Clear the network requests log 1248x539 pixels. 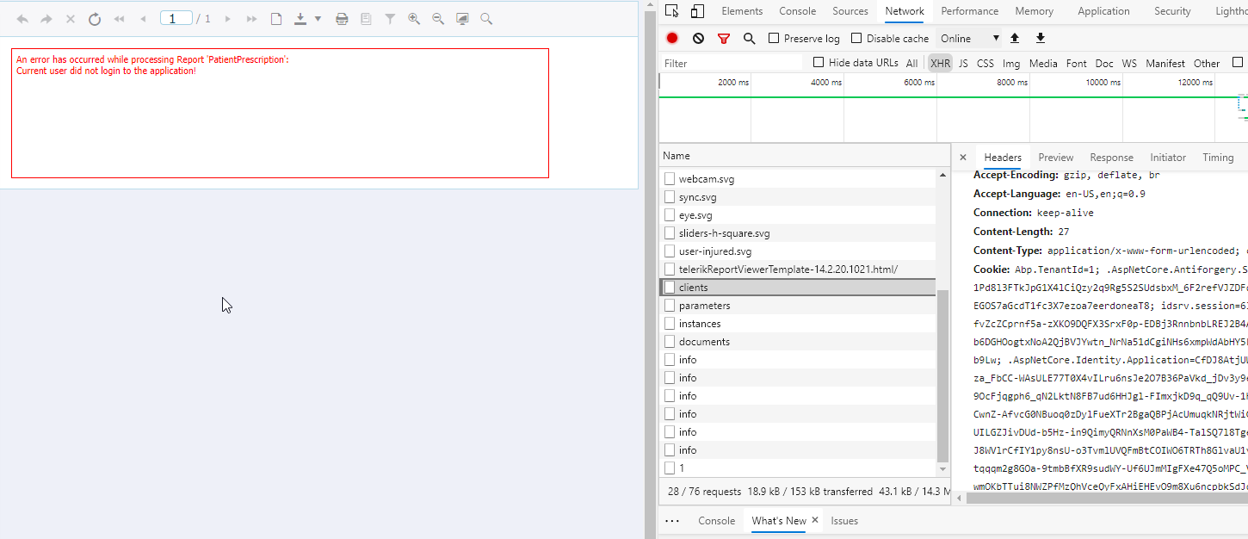point(698,38)
